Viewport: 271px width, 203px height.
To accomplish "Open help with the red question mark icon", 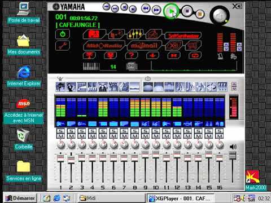I will click(132, 55).
